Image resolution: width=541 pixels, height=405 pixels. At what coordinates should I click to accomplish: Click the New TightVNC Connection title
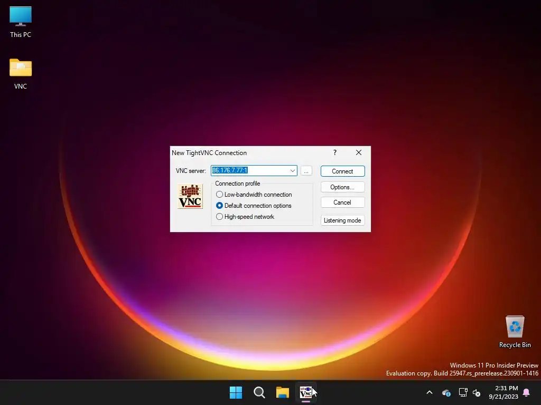[209, 153]
